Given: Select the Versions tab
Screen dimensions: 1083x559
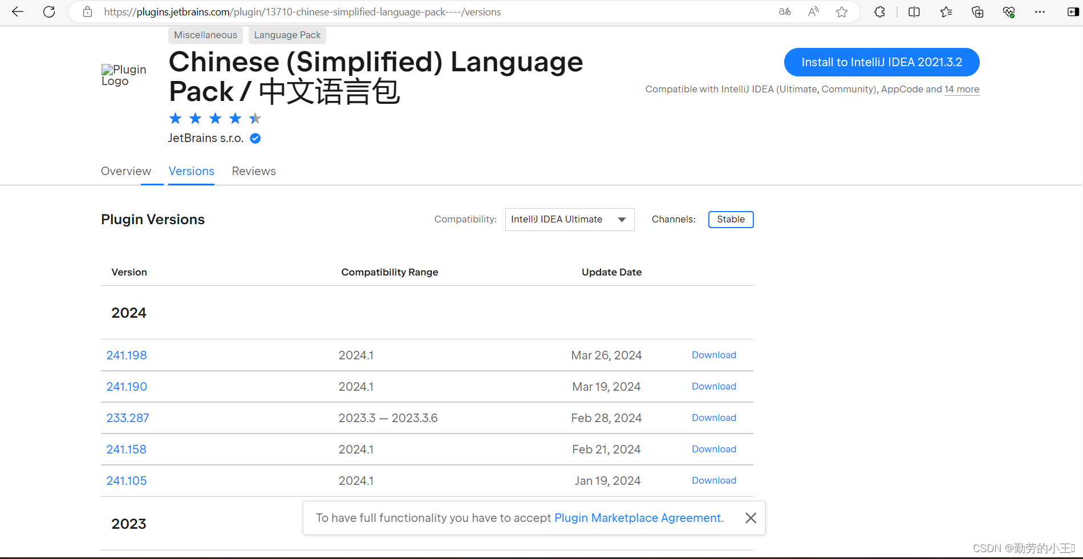Looking at the screenshot, I should click(x=192, y=171).
